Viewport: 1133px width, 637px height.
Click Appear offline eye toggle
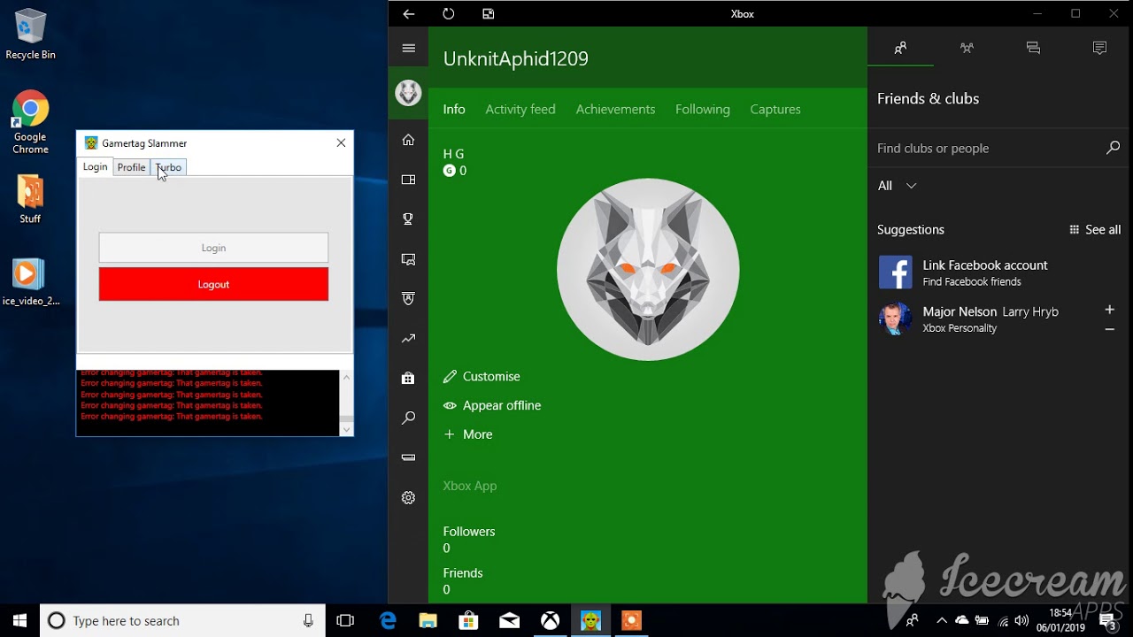coord(492,405)
